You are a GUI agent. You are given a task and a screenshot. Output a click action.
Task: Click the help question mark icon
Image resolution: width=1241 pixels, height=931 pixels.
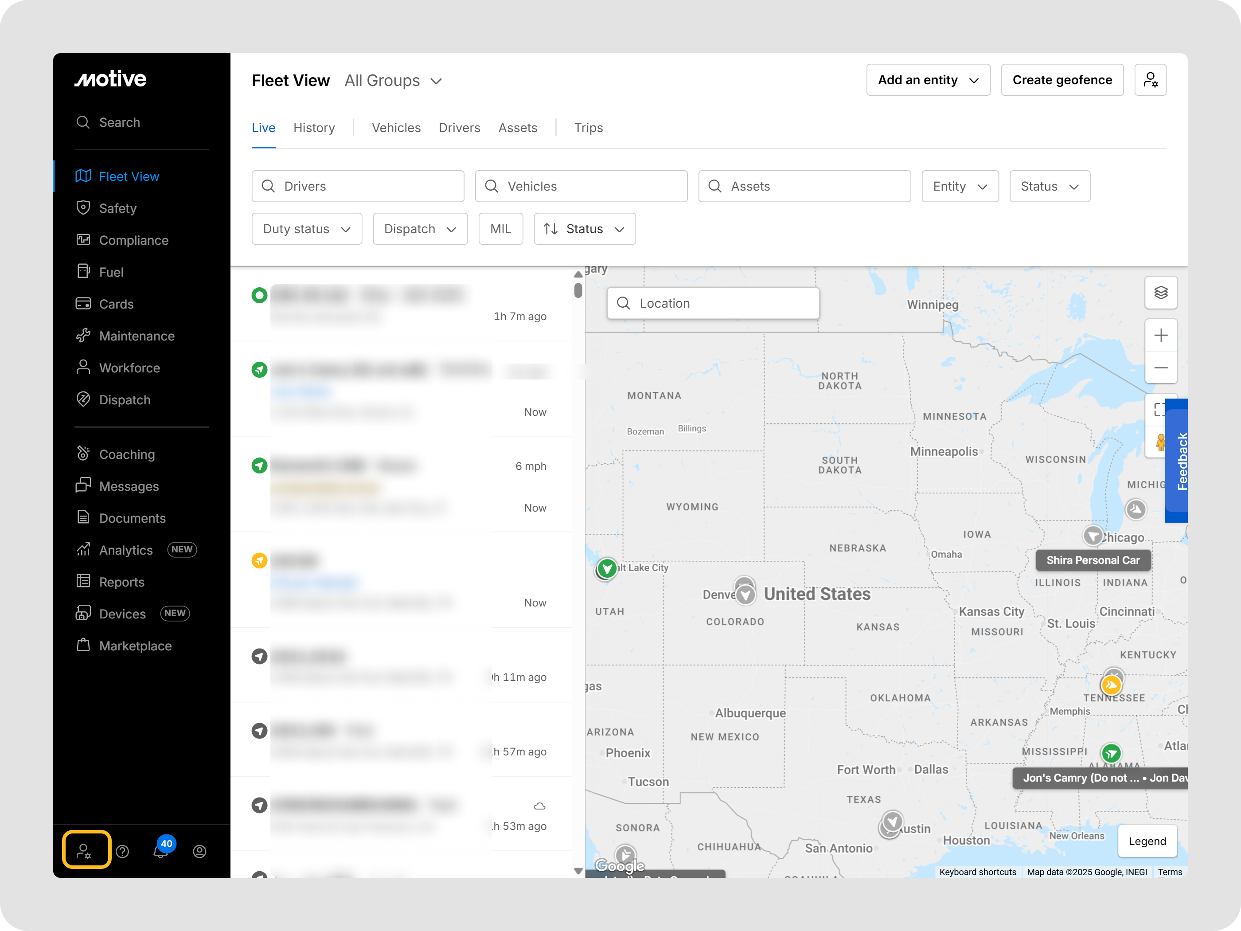[122, 851]
